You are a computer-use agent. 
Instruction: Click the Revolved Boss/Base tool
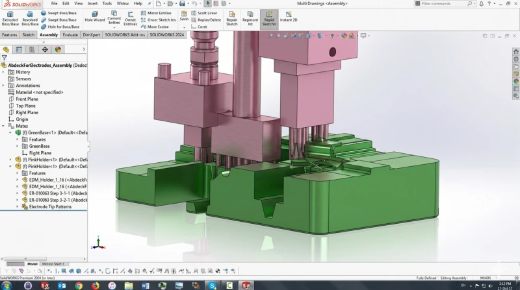click(x=30, y=19)
